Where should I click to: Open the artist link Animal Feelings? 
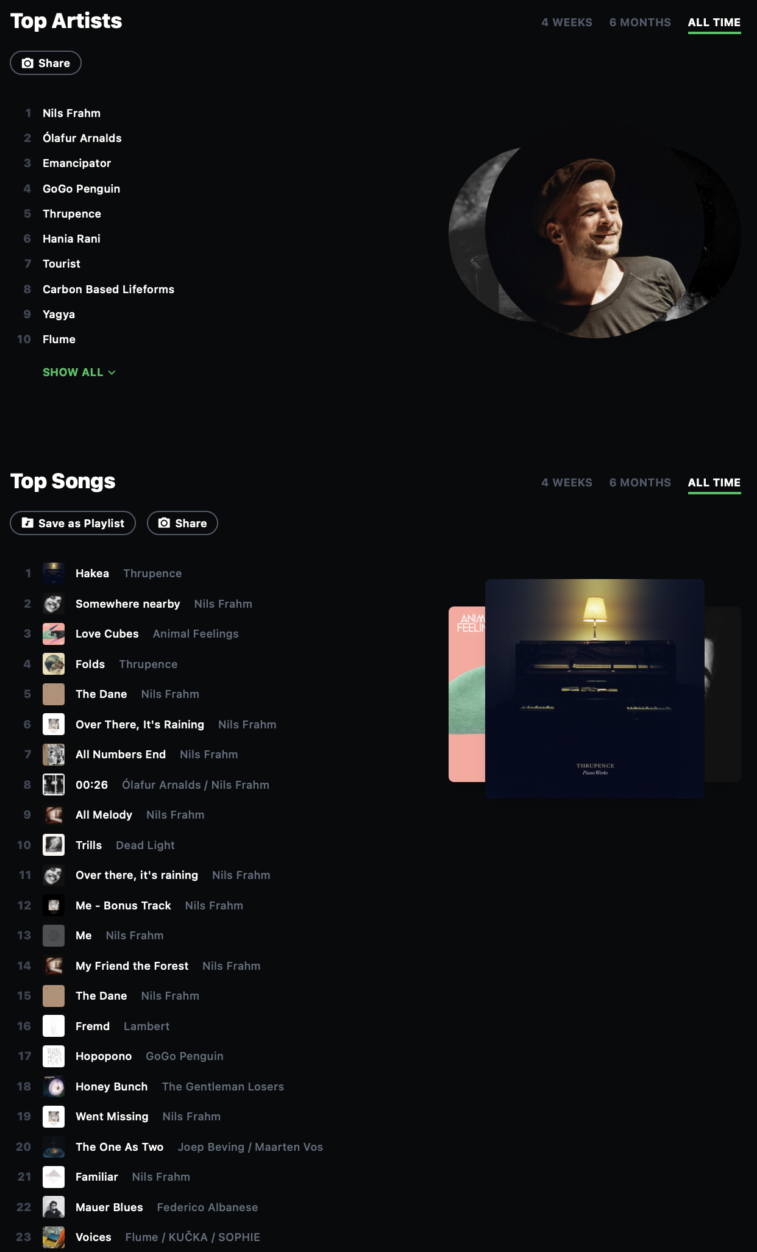pos(196,634)
